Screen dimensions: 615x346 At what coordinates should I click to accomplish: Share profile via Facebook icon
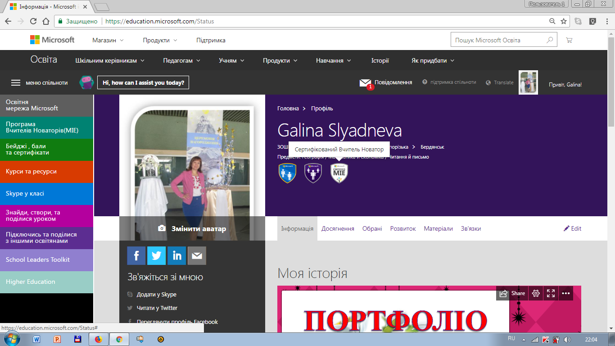pos(136,255)
